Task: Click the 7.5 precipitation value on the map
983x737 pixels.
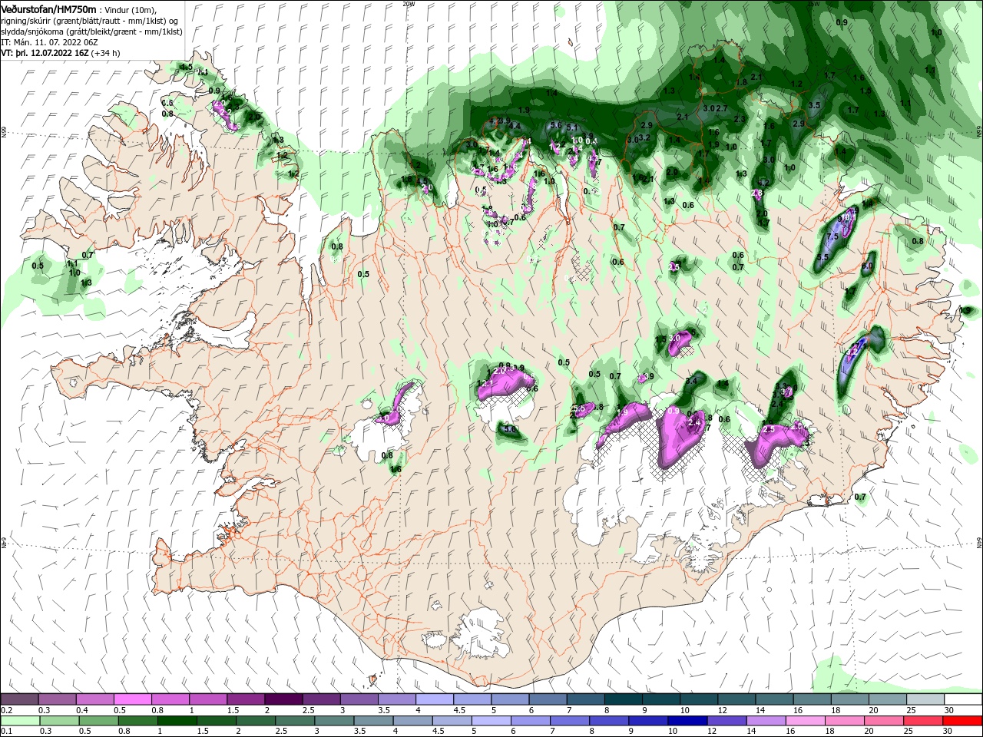Action: click(x=832, y=237)
